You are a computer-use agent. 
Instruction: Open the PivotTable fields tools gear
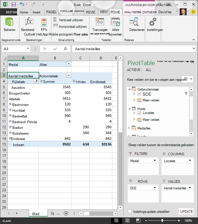187,79
